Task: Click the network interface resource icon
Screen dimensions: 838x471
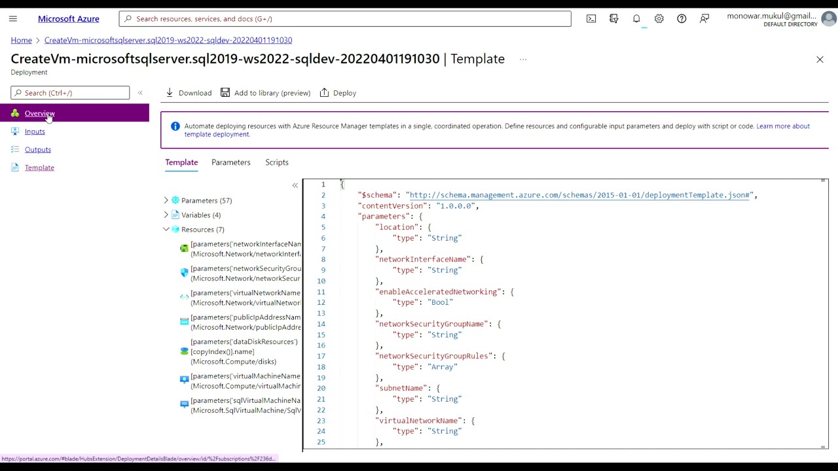Action: click(184, 249)
